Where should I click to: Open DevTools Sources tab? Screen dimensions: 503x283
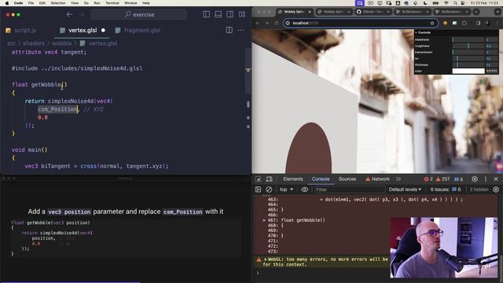pyautogui.click(x=347, y=179)
